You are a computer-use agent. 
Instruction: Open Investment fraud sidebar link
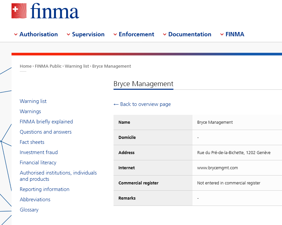[x=39, y=152]
